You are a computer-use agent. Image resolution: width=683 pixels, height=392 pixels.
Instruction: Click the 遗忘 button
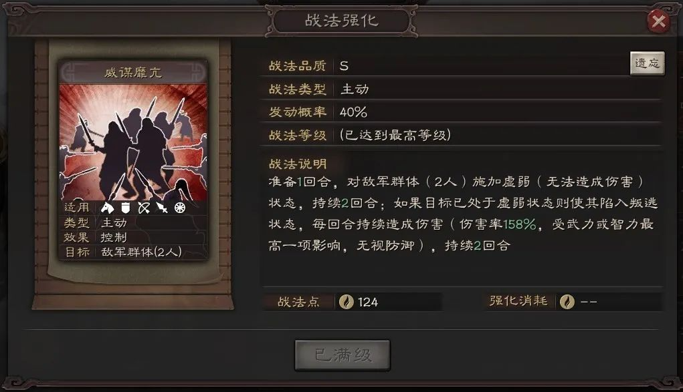[x=647, y=63]
